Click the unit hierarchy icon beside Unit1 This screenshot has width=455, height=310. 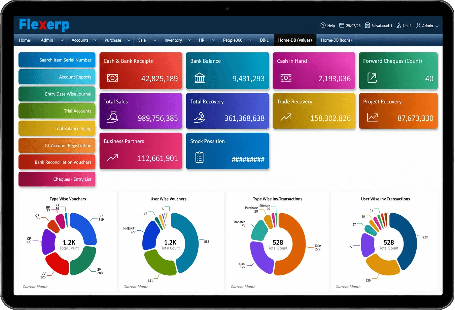(x=399, y=26)
